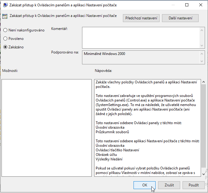The height and width of the screenshot is (193, 208).
Task: Select the 'Zakázáno' radio button
Action: click(5, 47)
